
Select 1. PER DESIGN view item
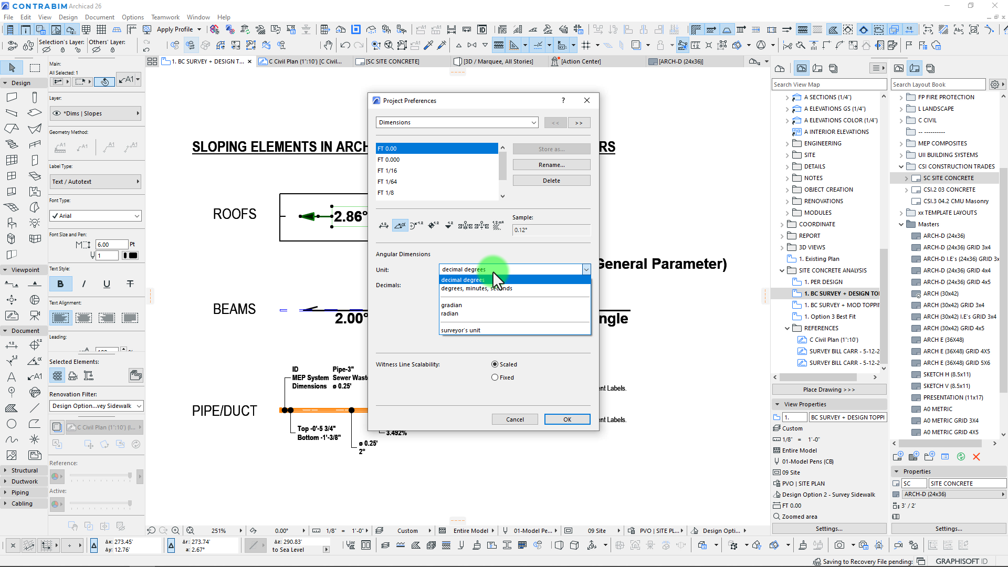tap(823, 282)
